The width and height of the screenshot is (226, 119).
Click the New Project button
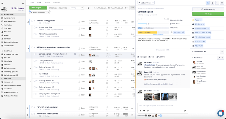tap(36, 8)
